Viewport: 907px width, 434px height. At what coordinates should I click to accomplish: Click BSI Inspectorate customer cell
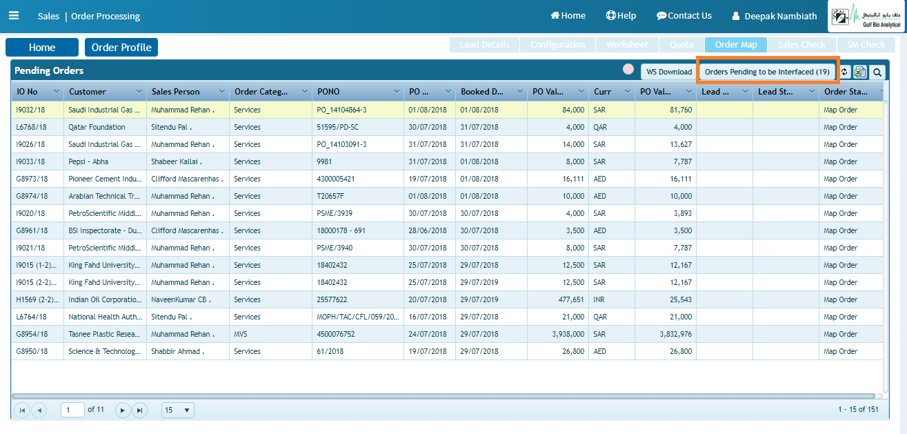coord(105,230)
